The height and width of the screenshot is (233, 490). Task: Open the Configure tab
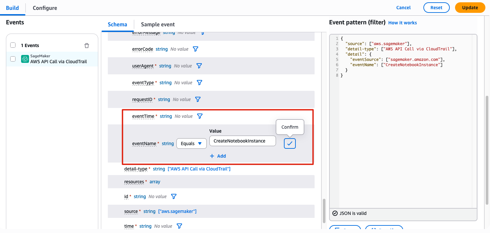[x=45, y=8]
